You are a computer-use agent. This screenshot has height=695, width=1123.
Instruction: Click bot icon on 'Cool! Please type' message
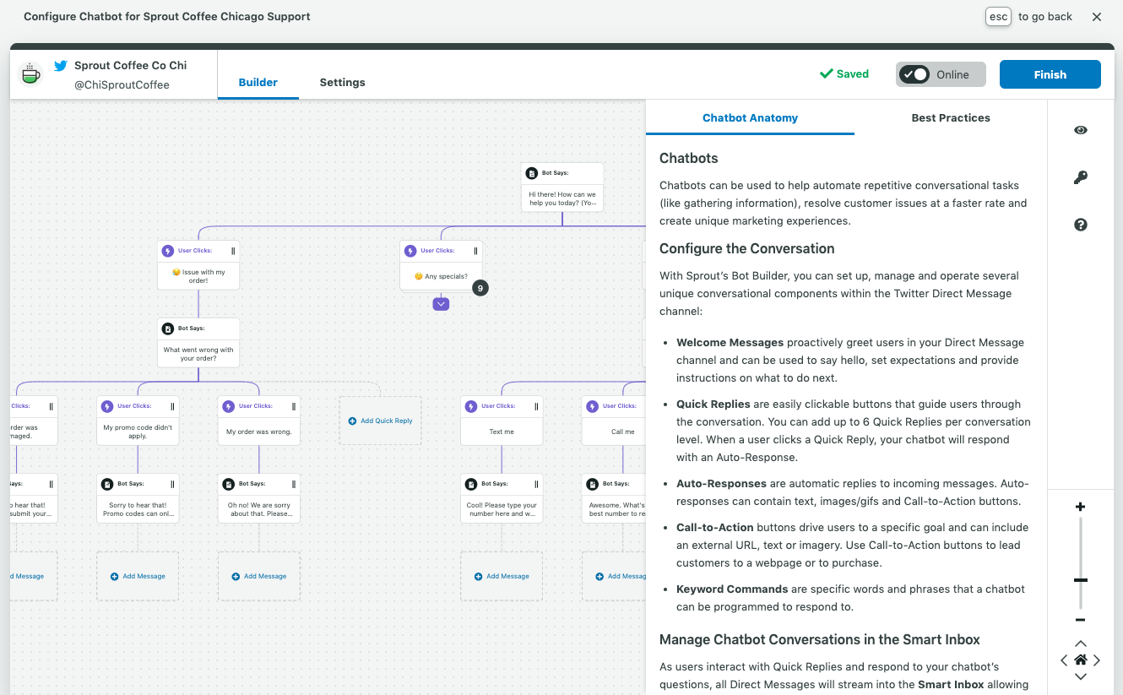(x=471, y=484)
